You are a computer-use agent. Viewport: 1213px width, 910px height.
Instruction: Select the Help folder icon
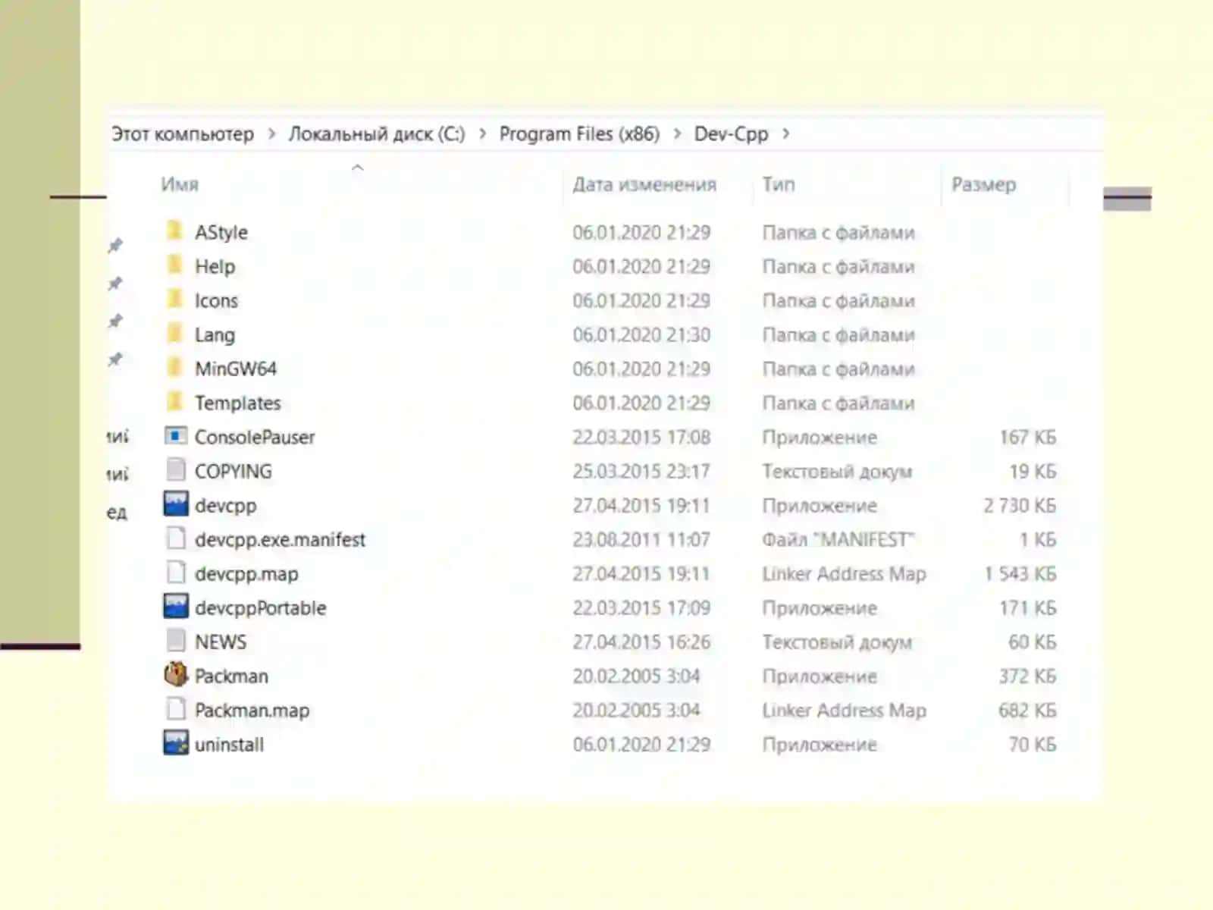(175, 265)
